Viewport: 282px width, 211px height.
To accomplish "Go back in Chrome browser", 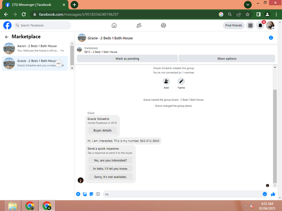I will [x=6, y=14].
